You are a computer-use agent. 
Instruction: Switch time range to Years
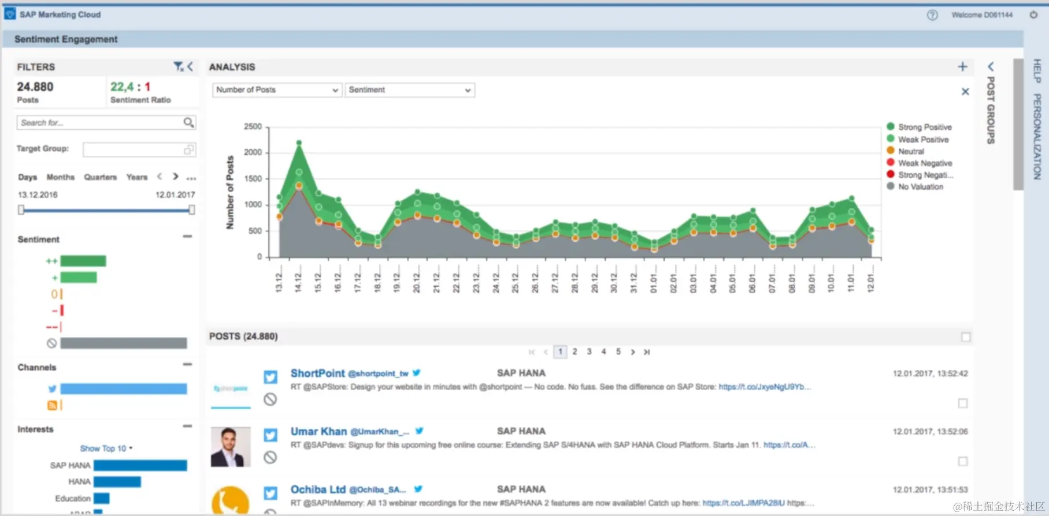(x=137, y=177)
